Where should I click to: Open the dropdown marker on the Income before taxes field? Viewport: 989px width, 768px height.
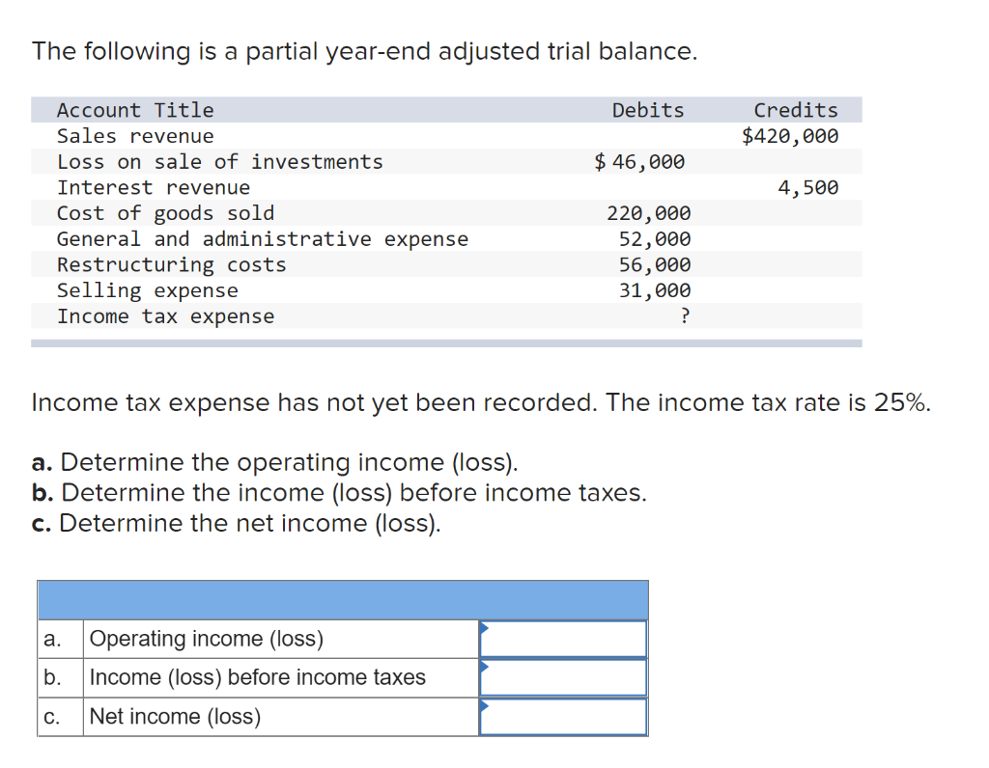pos(485,667)
